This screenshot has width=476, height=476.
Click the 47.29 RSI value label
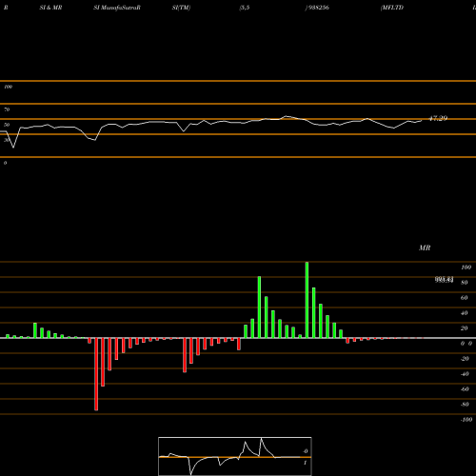pyautogui.click(x=438, y=118)
